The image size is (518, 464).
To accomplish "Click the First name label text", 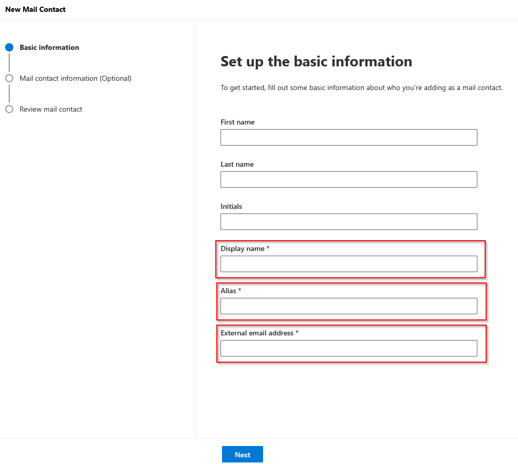I will click(237, 122).
